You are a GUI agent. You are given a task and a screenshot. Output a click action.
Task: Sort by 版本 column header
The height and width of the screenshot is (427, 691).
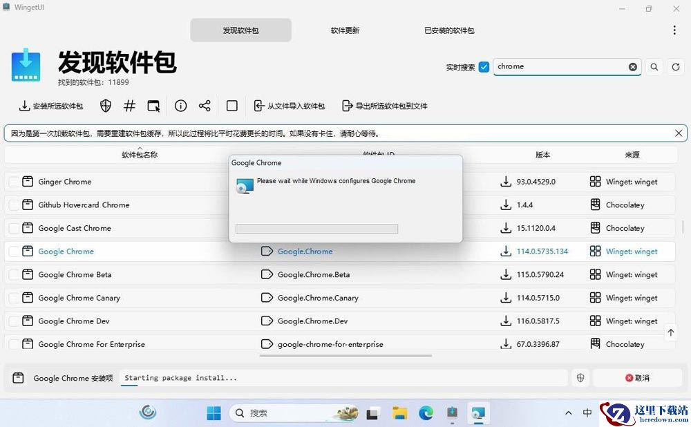pyautogui.click(x=542, y=155)
